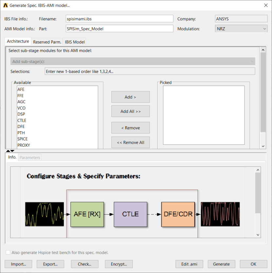Click the AFE [RX] block in diagram

point(87,214)
